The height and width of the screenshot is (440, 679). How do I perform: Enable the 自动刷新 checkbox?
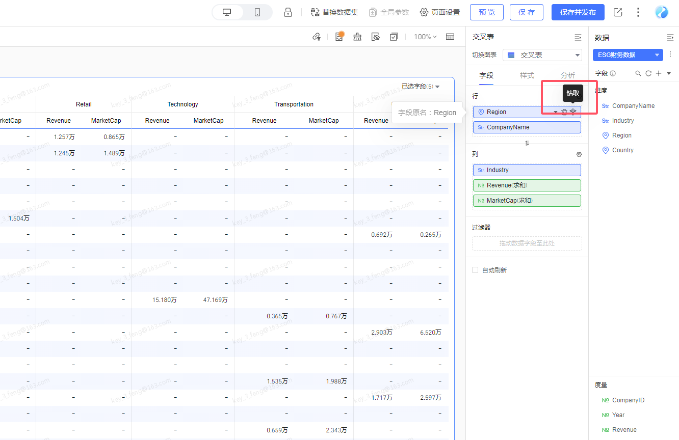(x=475, y=270)
